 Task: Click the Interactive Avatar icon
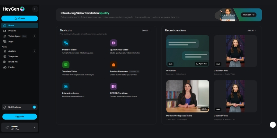(x=66, y=87)
